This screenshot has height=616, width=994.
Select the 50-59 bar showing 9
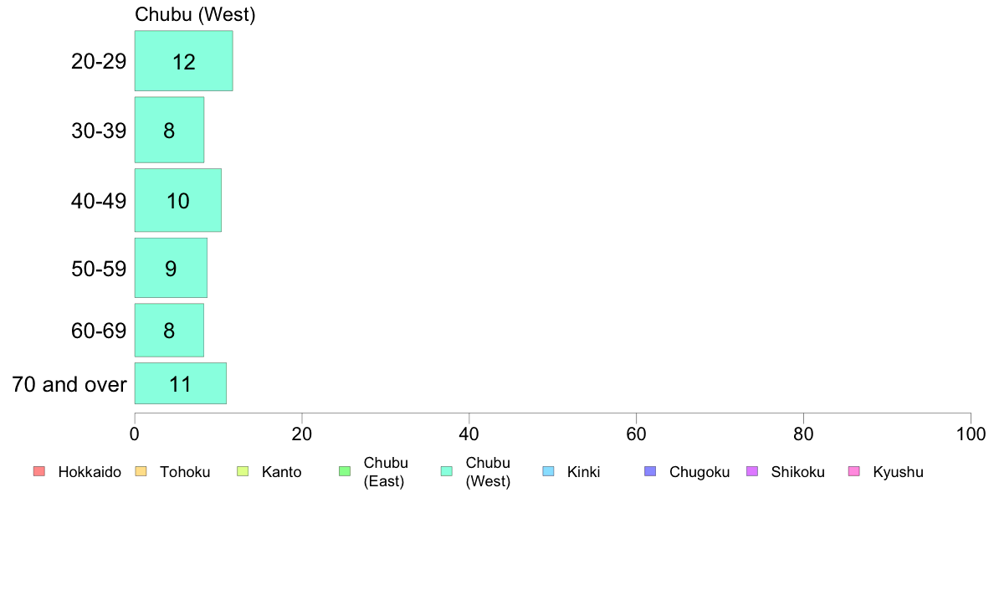[172, 268]
